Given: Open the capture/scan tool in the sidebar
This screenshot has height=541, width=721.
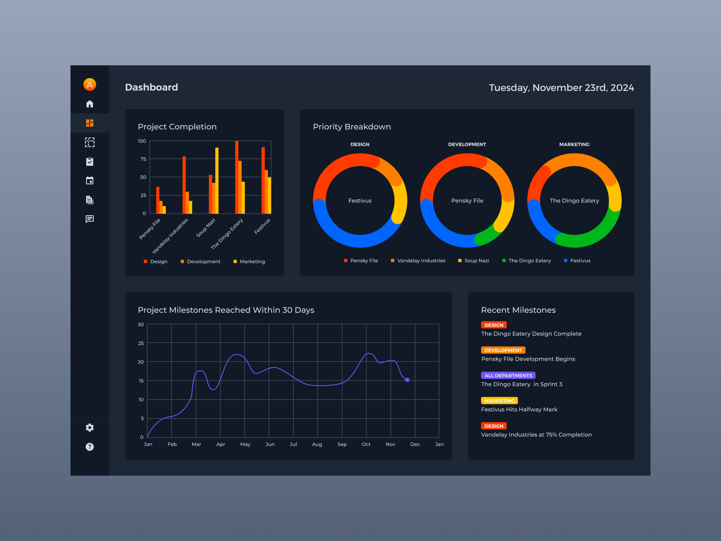Looking at the screenshot, I should click(90, 142).
